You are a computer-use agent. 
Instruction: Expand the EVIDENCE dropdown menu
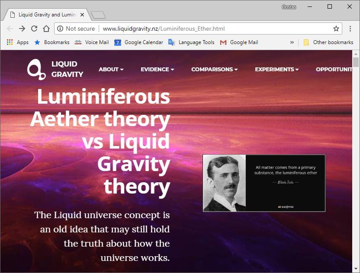pyautogui.click(x=157, y=69)
